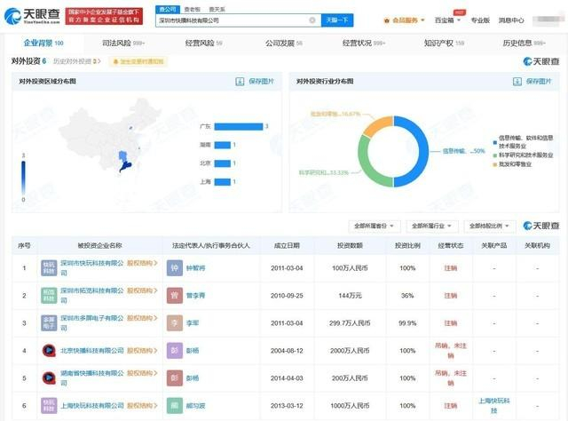Screen dimensions: 568x421
Task: Click the Kuaibo logo icon in row 4
Action: (x=49, y=351)
